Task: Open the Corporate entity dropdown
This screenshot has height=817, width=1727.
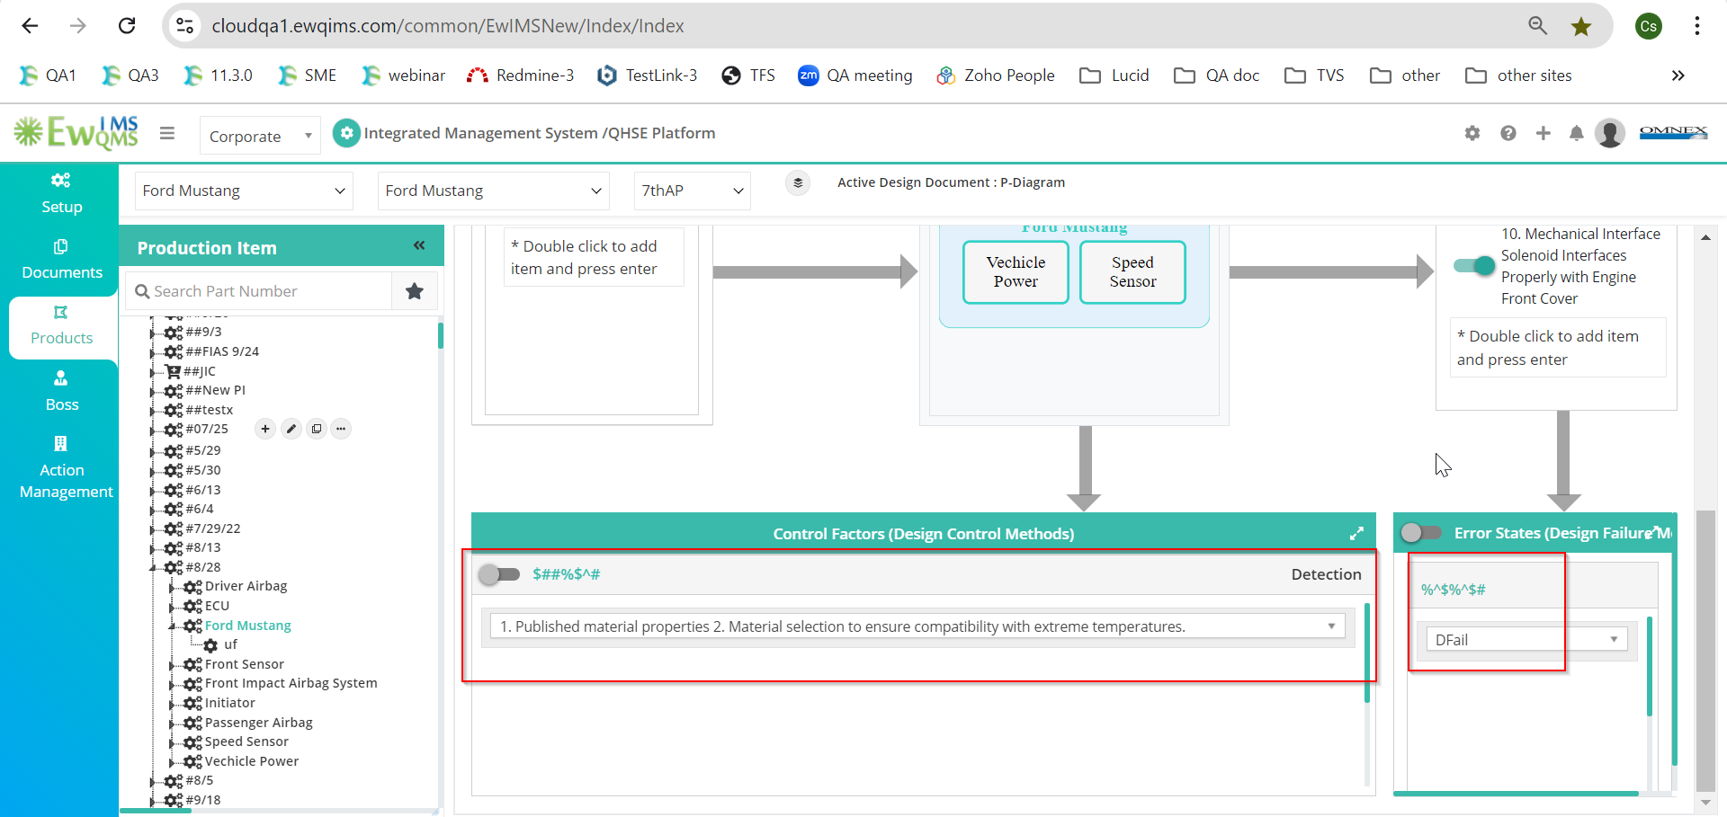Action: pyautogui.click(x=260, y=136)
